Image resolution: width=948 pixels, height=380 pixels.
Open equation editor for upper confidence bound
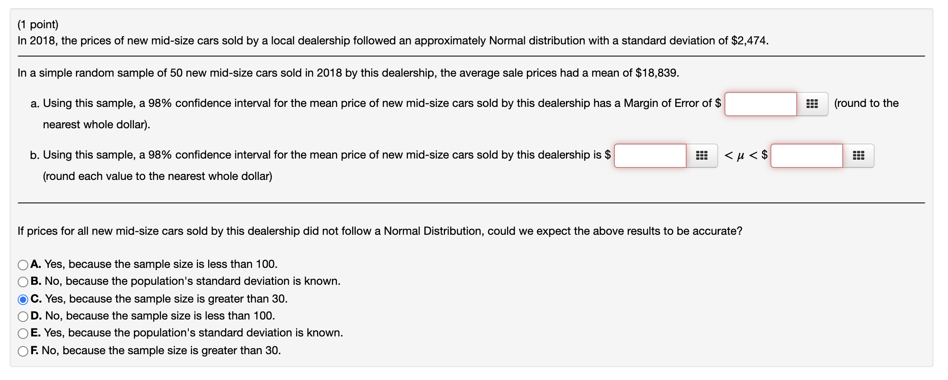pyautogui.click(x=858, y=156)
